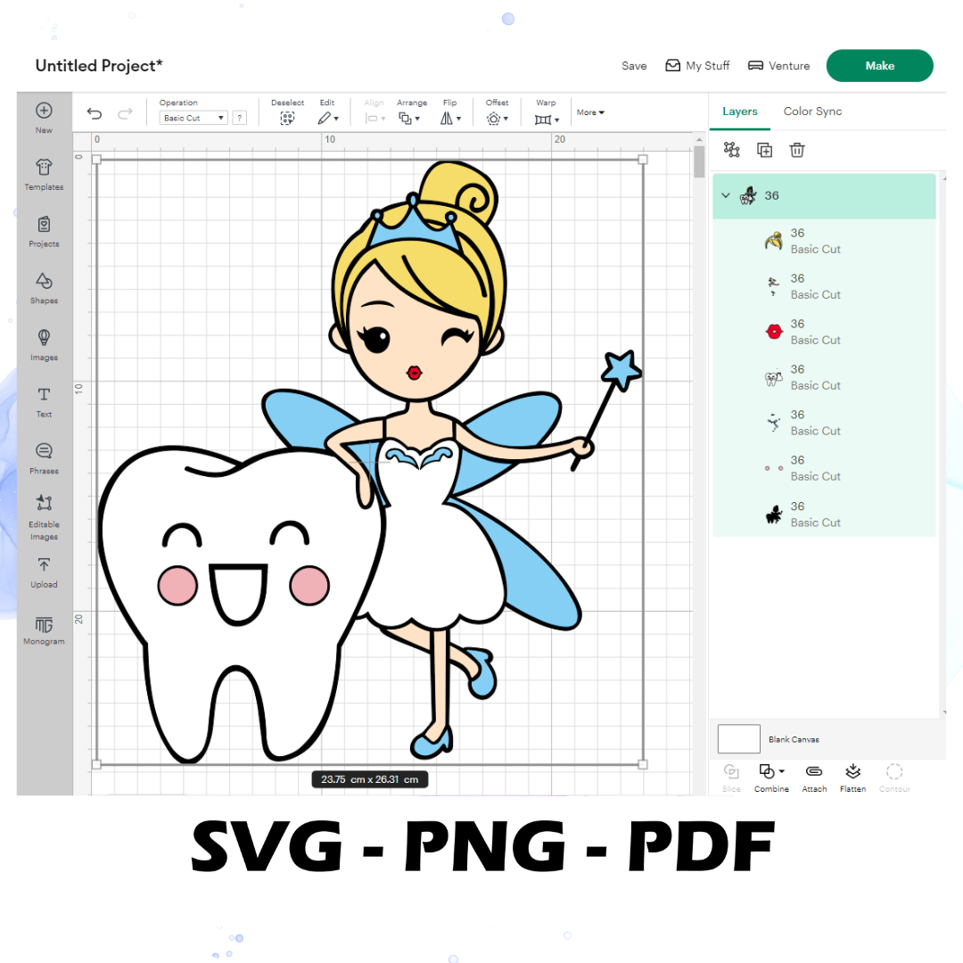Viewport: 963px width, 963px height.
Task: Click the Operation help question mark
Action: pyautogui.click(x=240, y=118)
